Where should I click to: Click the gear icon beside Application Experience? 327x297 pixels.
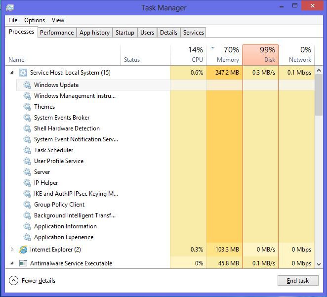point(27,237)
